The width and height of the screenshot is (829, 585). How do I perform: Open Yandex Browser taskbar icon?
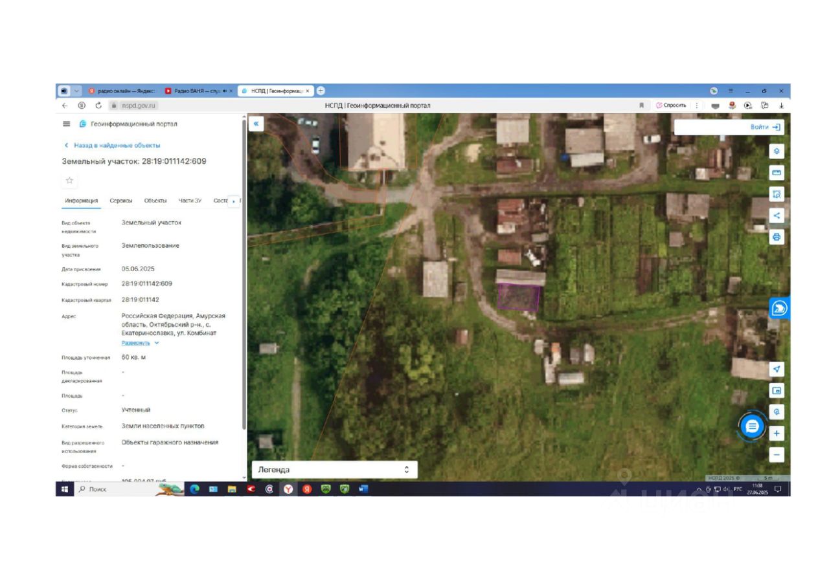tap(288, 489)
